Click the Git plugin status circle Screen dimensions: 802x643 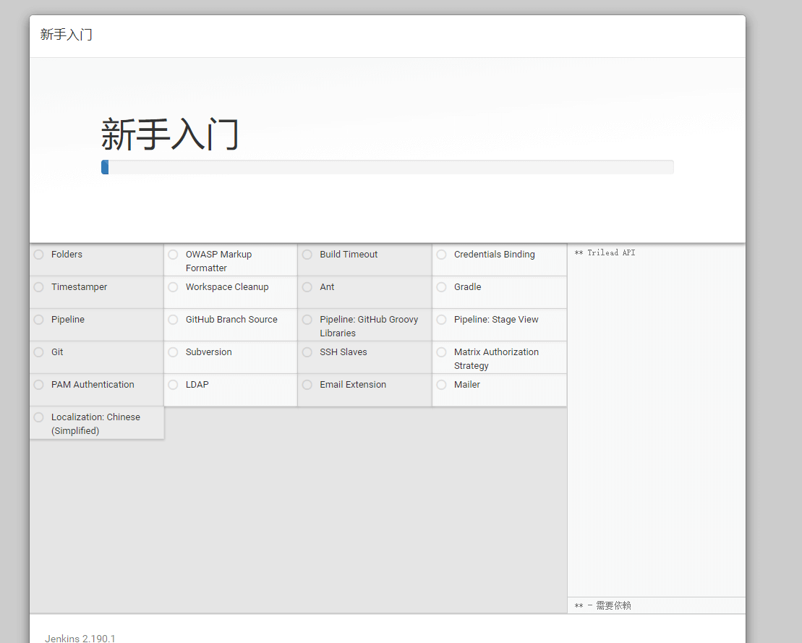point(39,352)
